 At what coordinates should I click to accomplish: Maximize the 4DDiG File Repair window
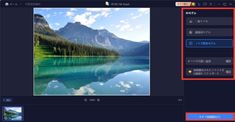(225, 4)
